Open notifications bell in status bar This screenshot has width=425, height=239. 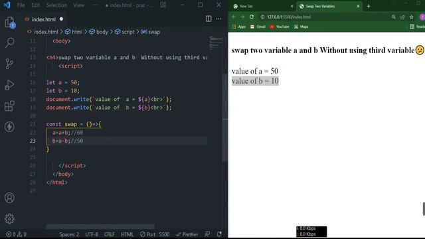tap(219, 234)
